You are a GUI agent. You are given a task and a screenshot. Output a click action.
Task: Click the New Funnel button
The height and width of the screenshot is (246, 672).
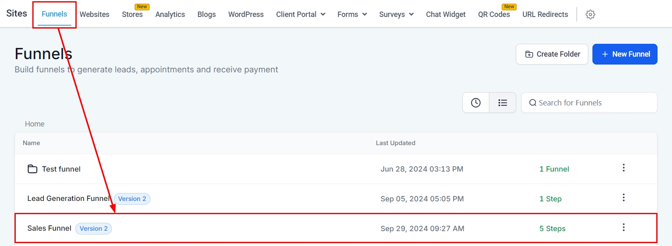coord(625,54)
